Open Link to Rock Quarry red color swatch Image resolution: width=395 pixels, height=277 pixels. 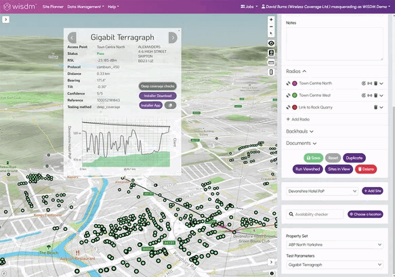295,108
